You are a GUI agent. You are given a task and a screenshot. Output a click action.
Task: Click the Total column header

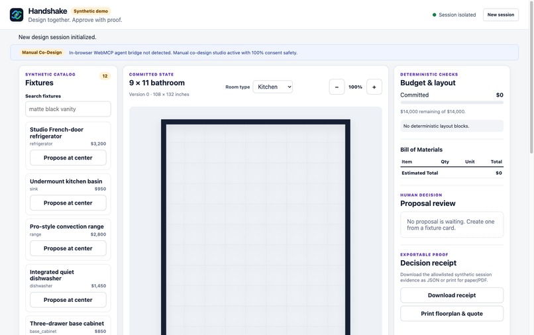[496, 162]
